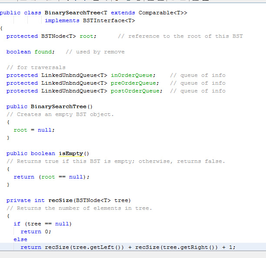Click 'tree.getLeft()' in the highlighted line
The image size is (266, 258).
pyautogui.click(x=96, y=247)
